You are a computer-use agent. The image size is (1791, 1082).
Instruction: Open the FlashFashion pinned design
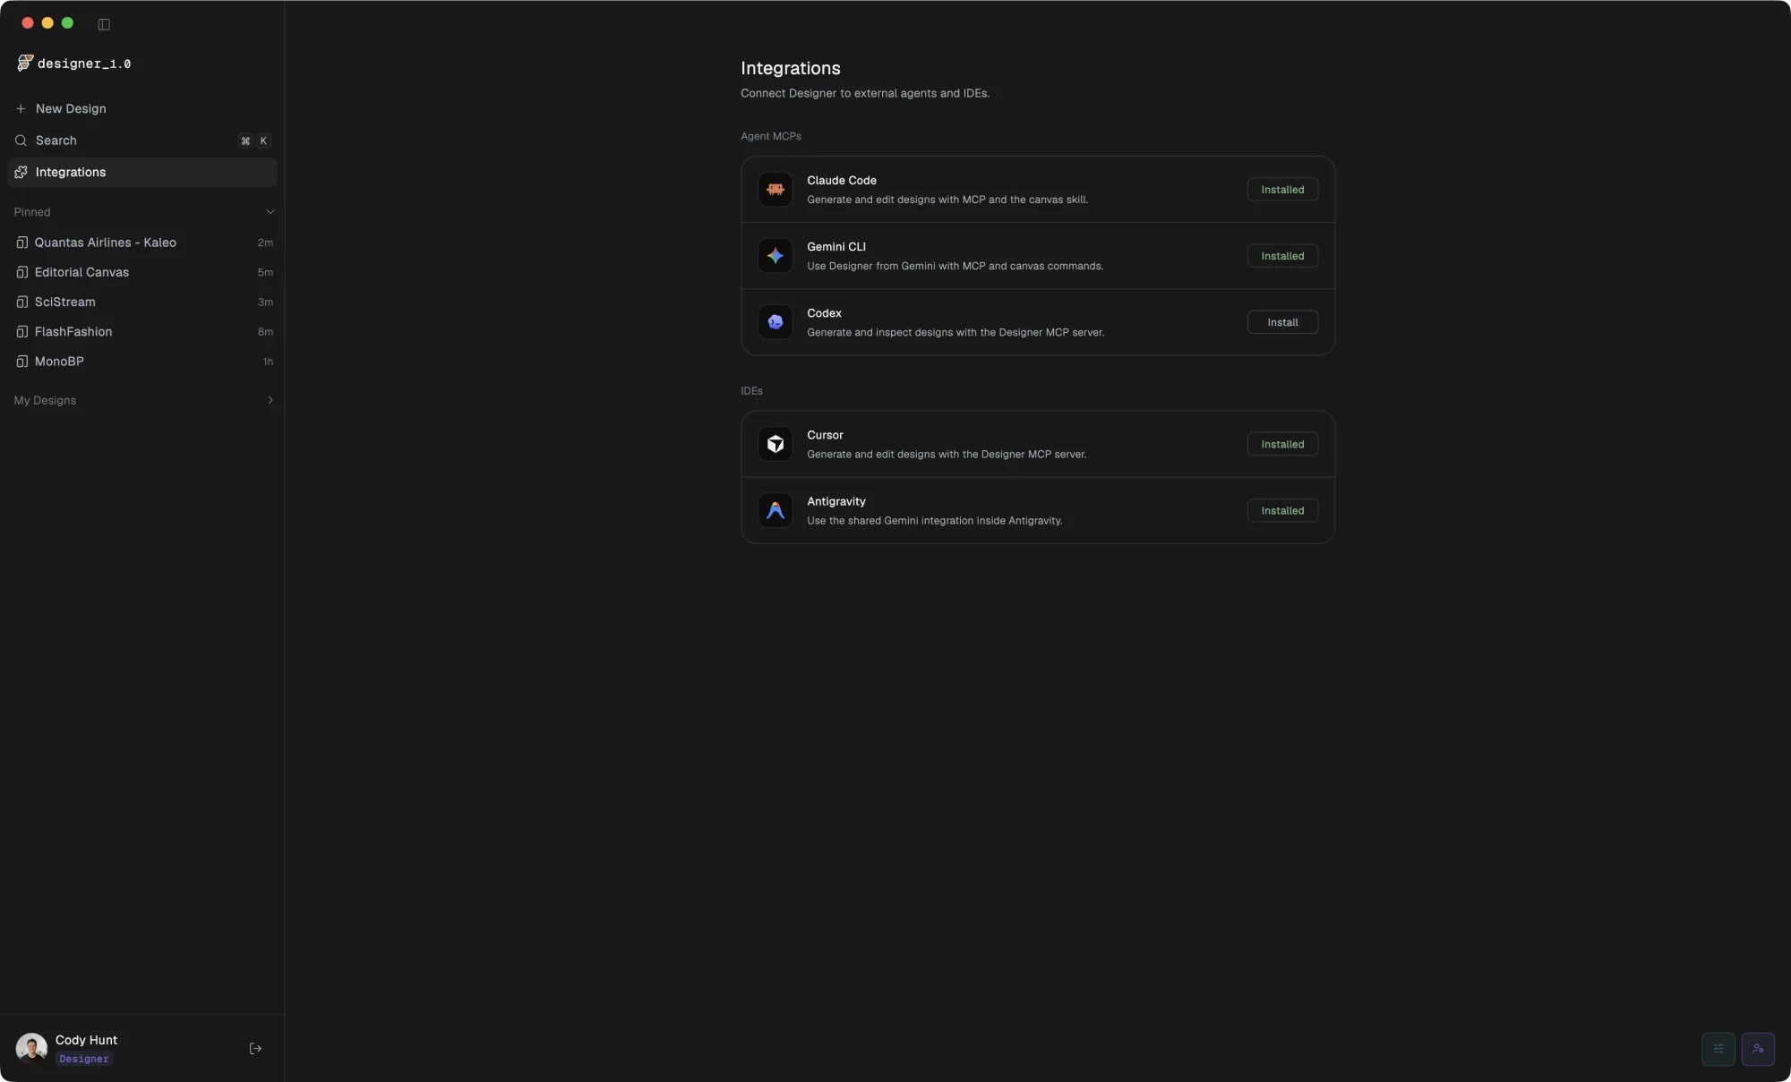pyautogui.click(x=142, y=331)
